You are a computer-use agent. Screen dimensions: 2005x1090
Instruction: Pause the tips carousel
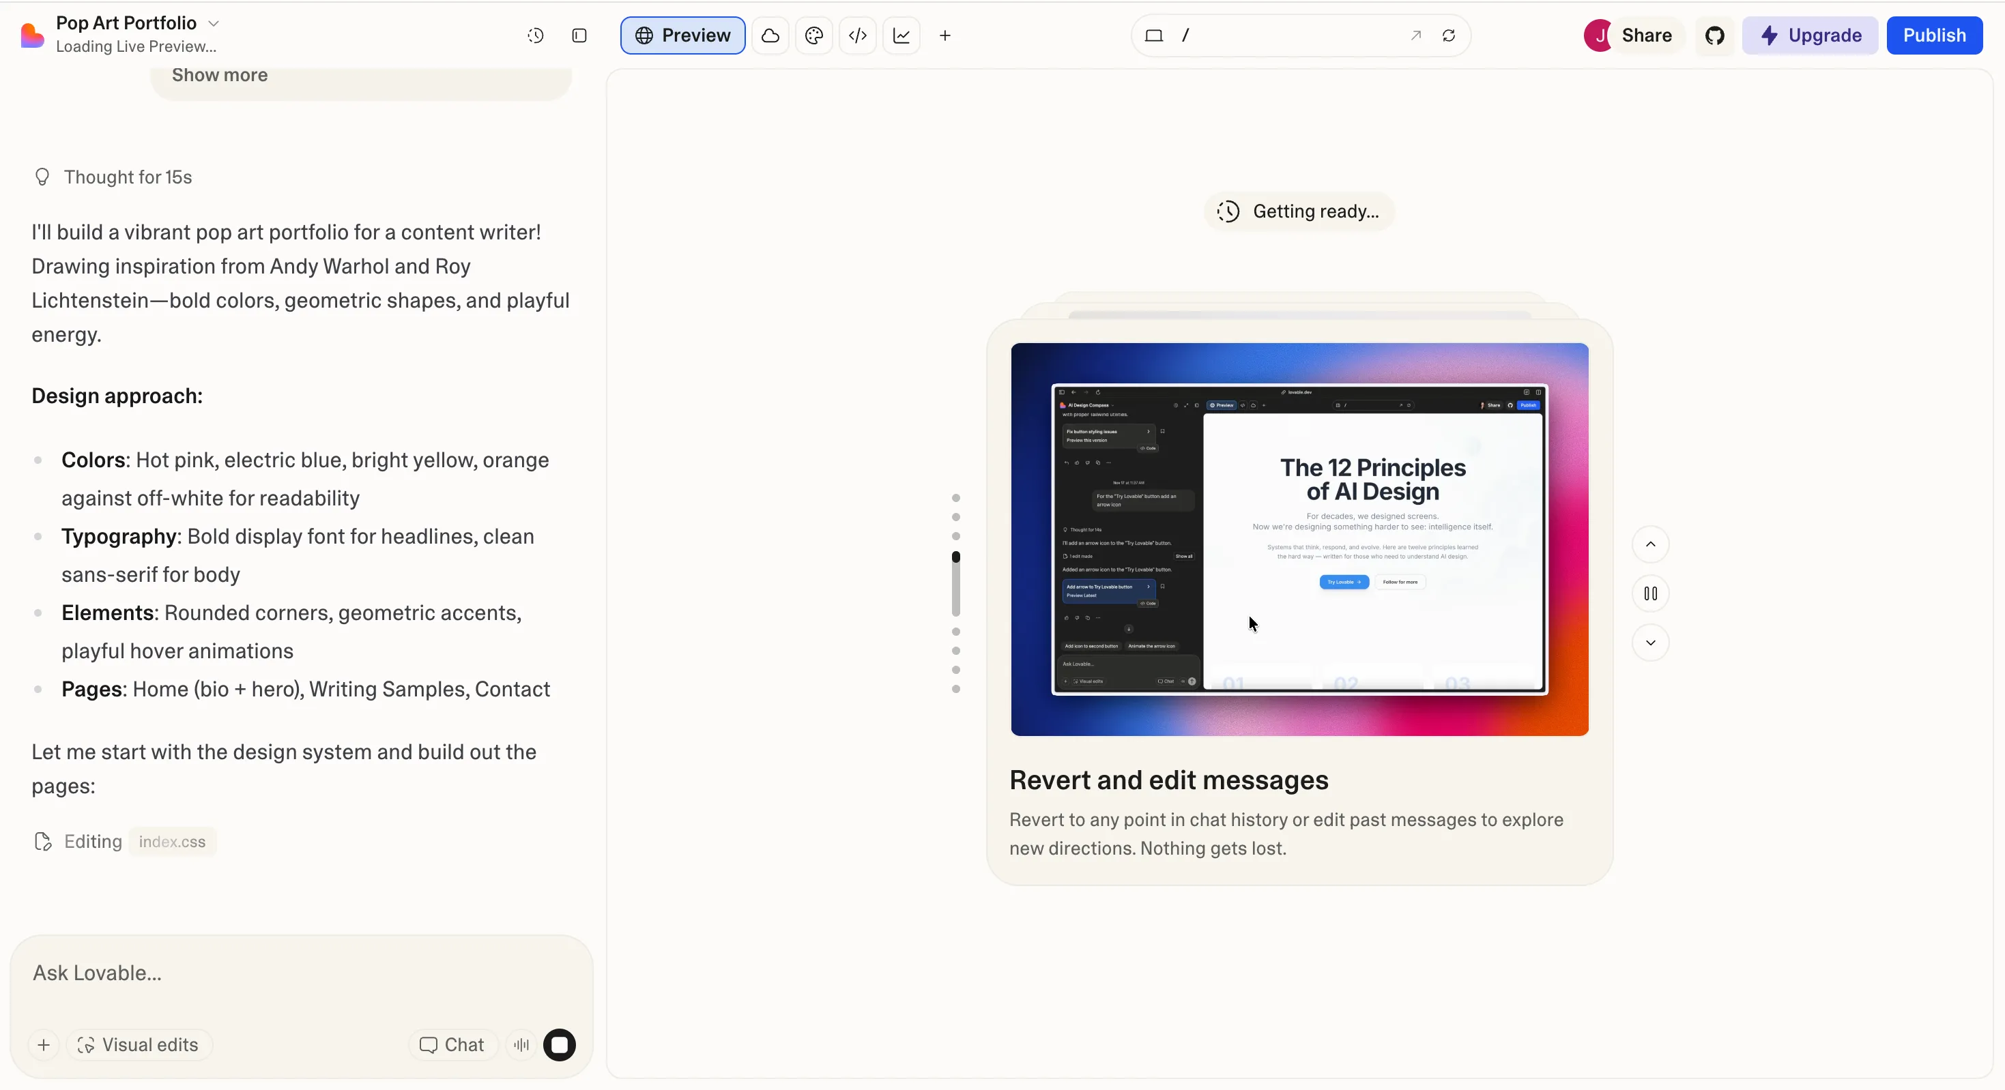tap(1650, 593)
